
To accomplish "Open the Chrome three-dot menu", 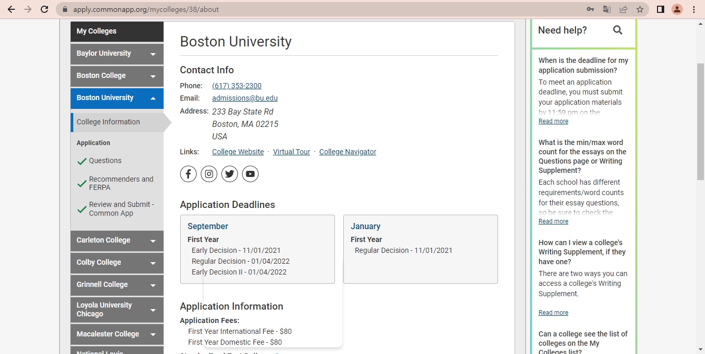I will [694, 9].
